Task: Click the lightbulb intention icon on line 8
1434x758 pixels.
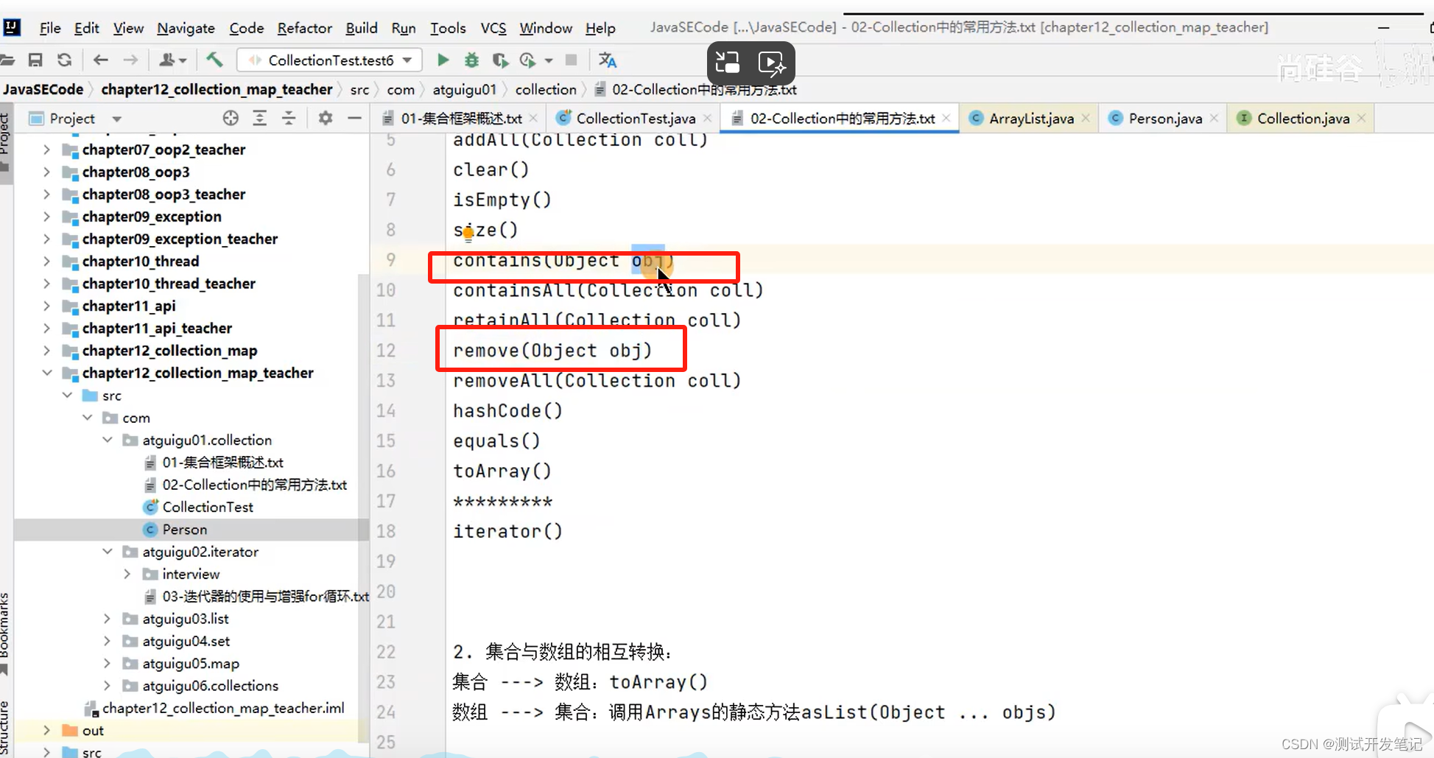Action: click(468, 235)
